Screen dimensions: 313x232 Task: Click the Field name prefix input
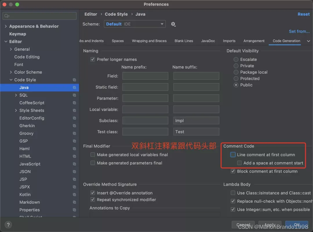tap(145, 76)
